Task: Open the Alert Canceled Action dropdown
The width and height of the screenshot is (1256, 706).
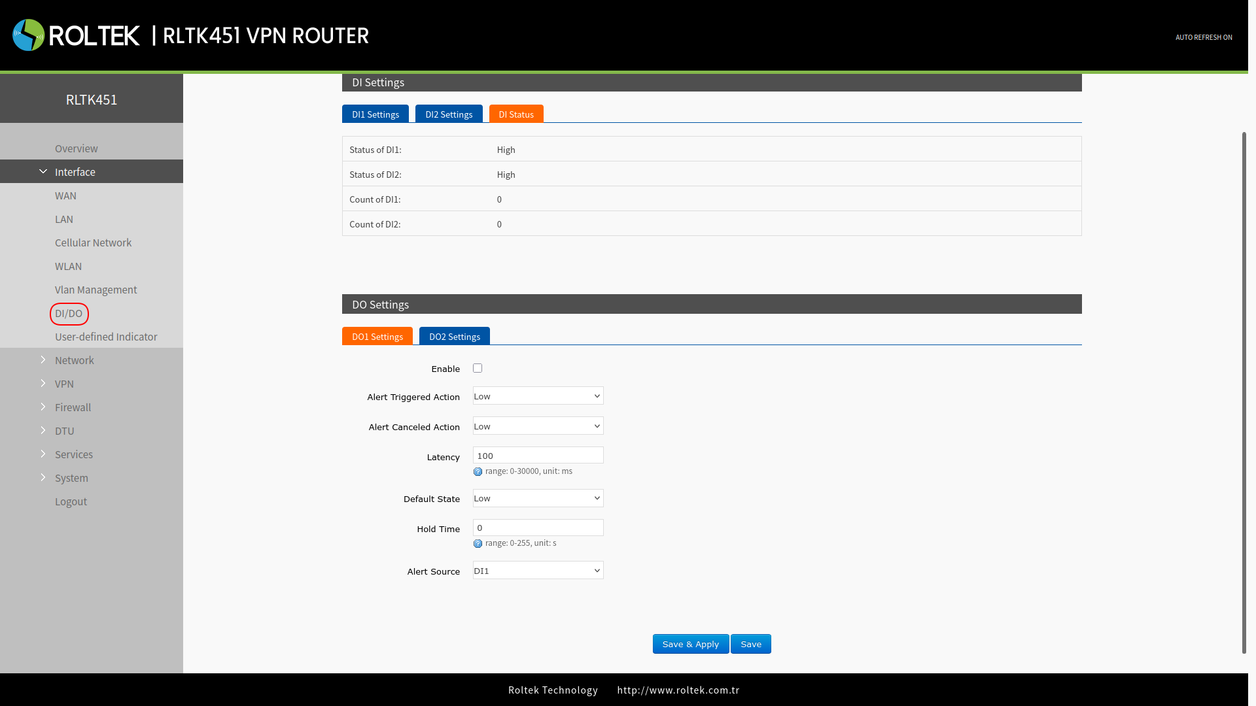Action: pyautogui.click(x=538, y=426)
